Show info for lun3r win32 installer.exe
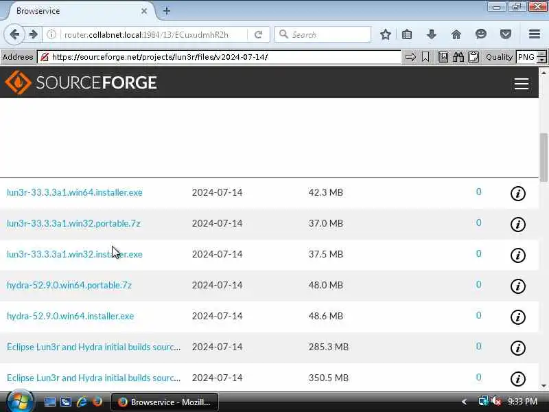Viewport: 549px width, 412px height. (x=518, y=255)
